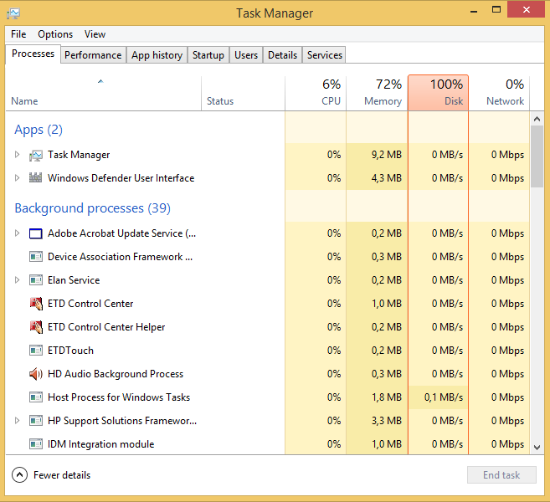Click the IDM Integration module icon
The height and width of the screenshot is (502, 550).
tap(36, 444)
